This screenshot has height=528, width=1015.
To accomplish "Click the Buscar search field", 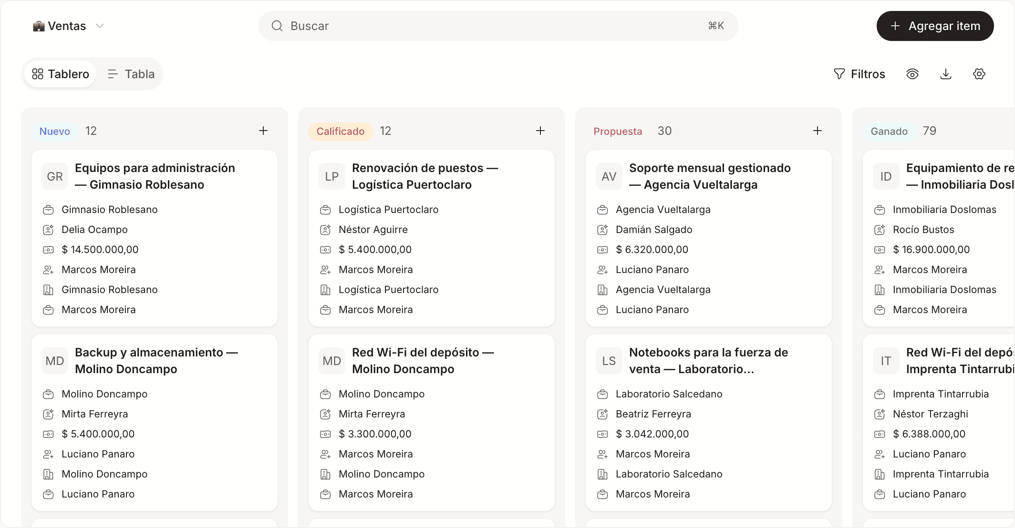I will pyautogui.click(x=498, y=26).
